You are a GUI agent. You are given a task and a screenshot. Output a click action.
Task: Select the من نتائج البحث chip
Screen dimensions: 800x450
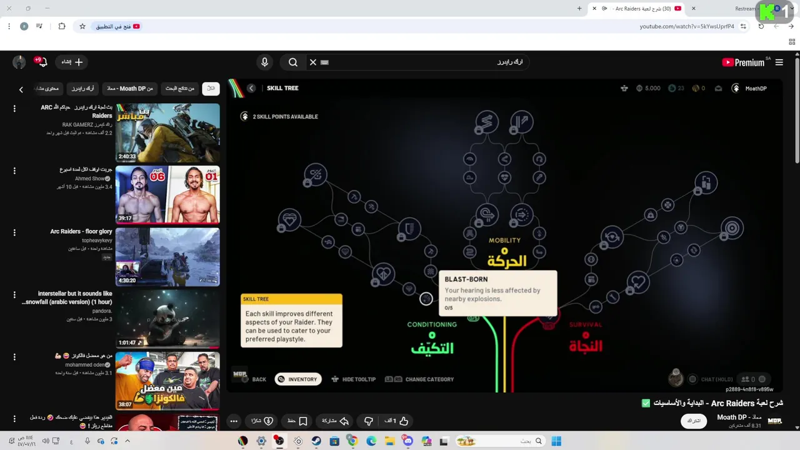pos(179,89)
